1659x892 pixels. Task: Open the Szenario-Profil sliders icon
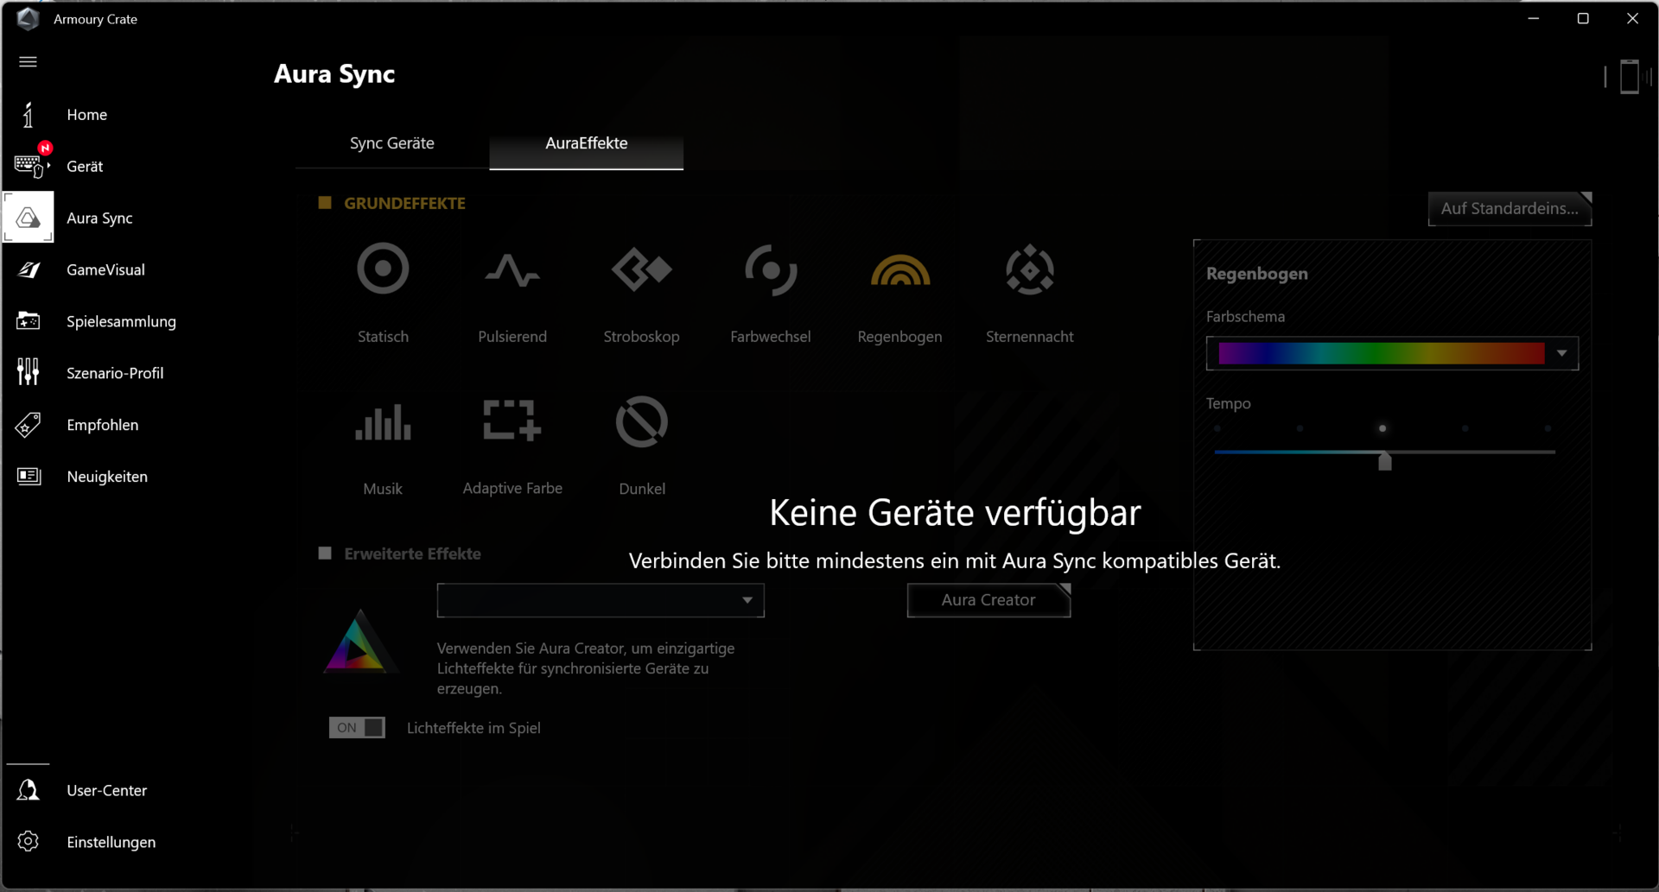pyautogui.click(x=28, y=372)
